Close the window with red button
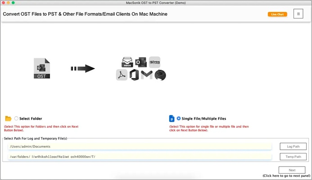Image resolution: width=312 pixels, height=180 pixels. coord(3,3)
